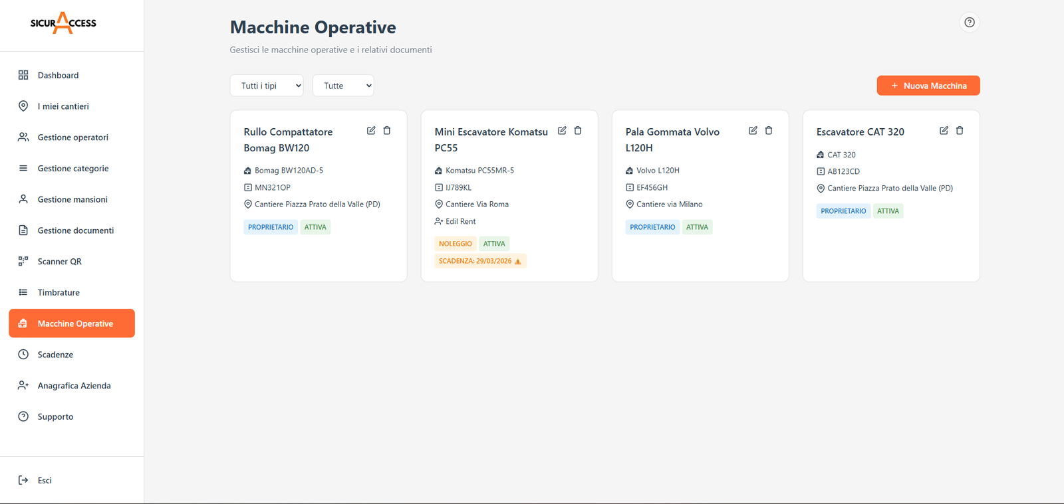Go to Dashboard in the sidebar
This screenshot has width=1064, height=504.
[x=58, y=76]
